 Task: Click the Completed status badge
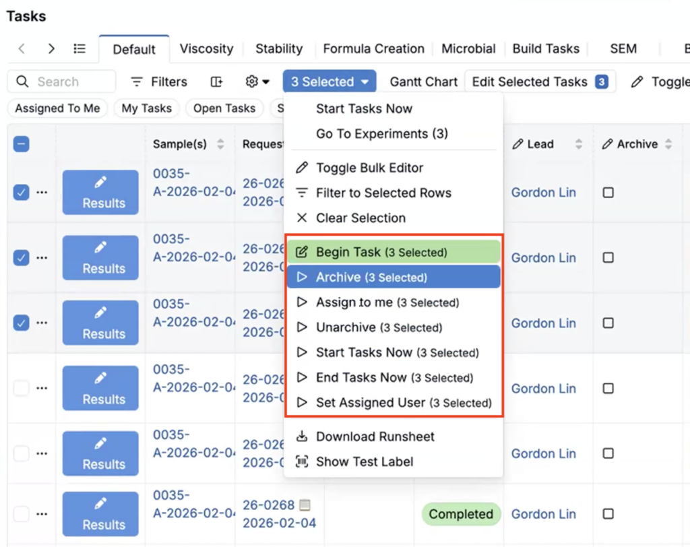[x=461, y=513]
